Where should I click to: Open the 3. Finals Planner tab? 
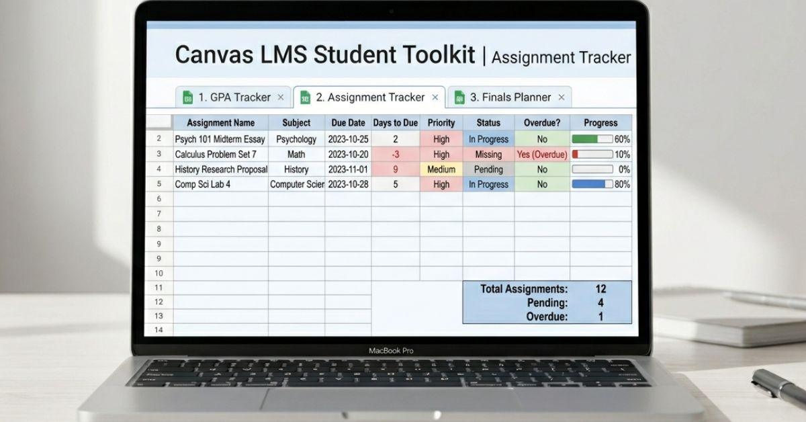pyautogui.click(x=510, y=97)
